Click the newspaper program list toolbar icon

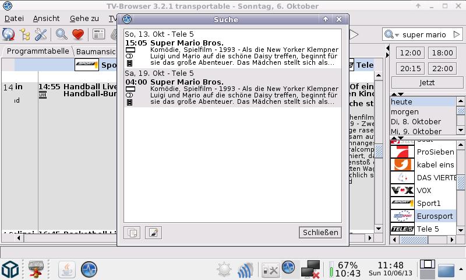click(x=99, y=34)
